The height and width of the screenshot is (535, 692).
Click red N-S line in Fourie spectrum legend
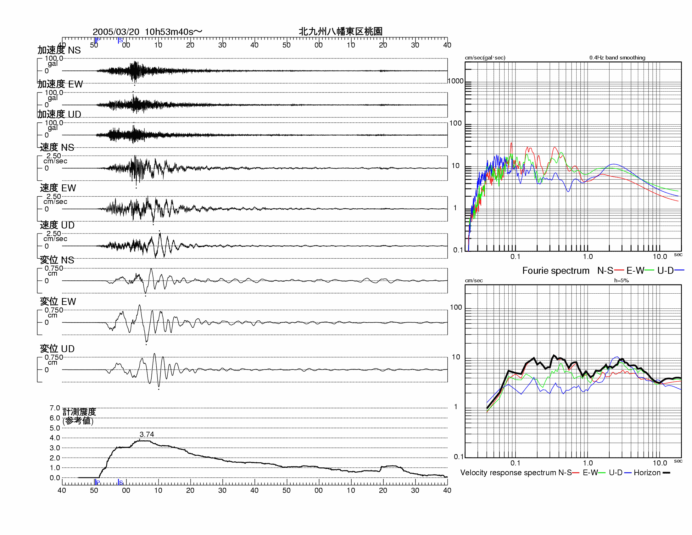[619, 270]
